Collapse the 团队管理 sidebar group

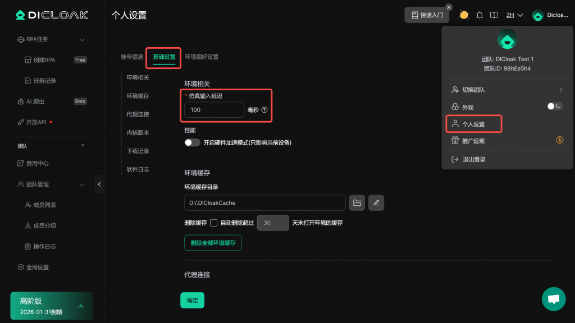tap(83, 184)
